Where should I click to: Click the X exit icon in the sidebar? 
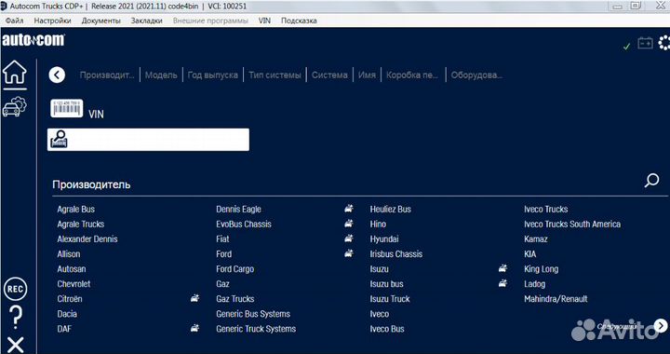[16, 345]
